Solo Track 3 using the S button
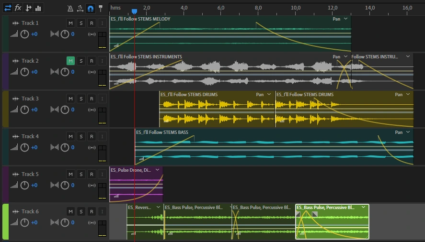Screen dimensions: 425x242 coord(81,99)
